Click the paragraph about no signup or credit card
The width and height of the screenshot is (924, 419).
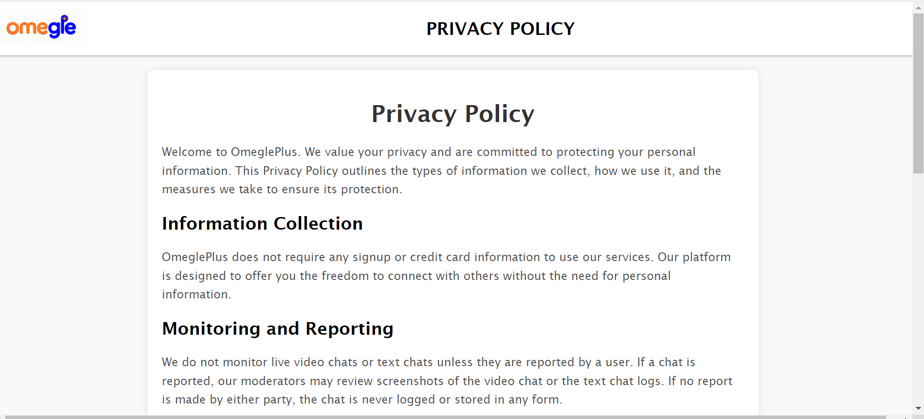(446, 276)
